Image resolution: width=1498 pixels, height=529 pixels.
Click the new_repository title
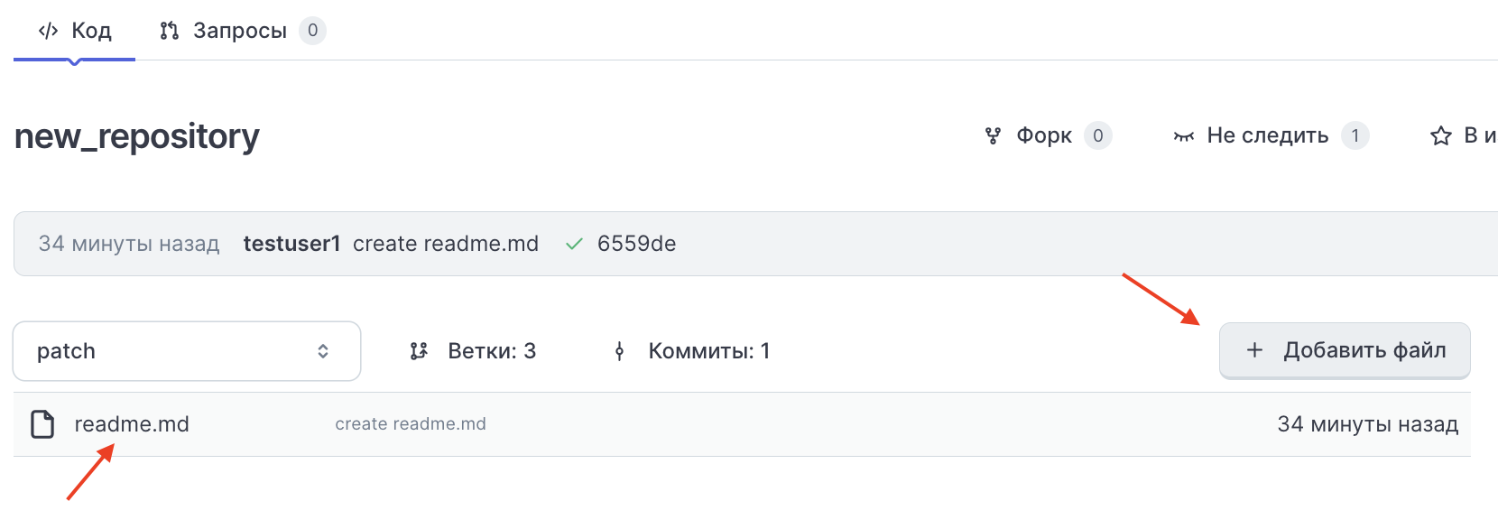click(137, 136)
